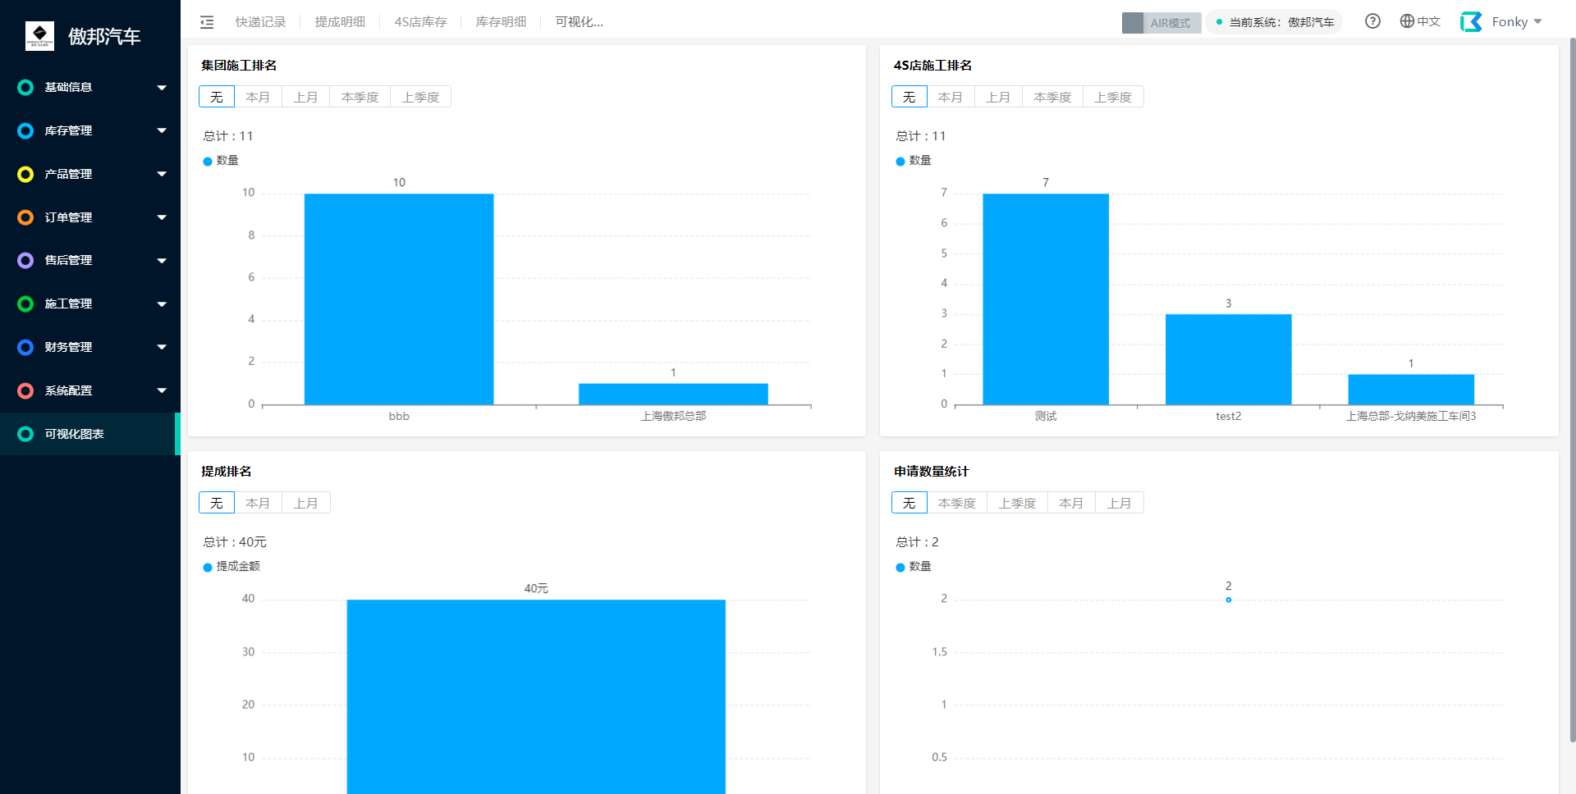This screenshot has height=794, width=1576.
Task: Select 本月 filter in 提成排名
Action: pos(258,503)
